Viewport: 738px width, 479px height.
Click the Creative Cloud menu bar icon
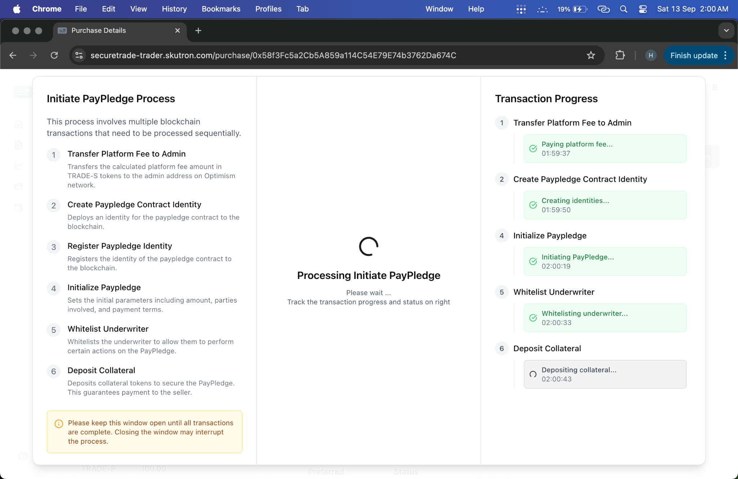pos(604,9)
